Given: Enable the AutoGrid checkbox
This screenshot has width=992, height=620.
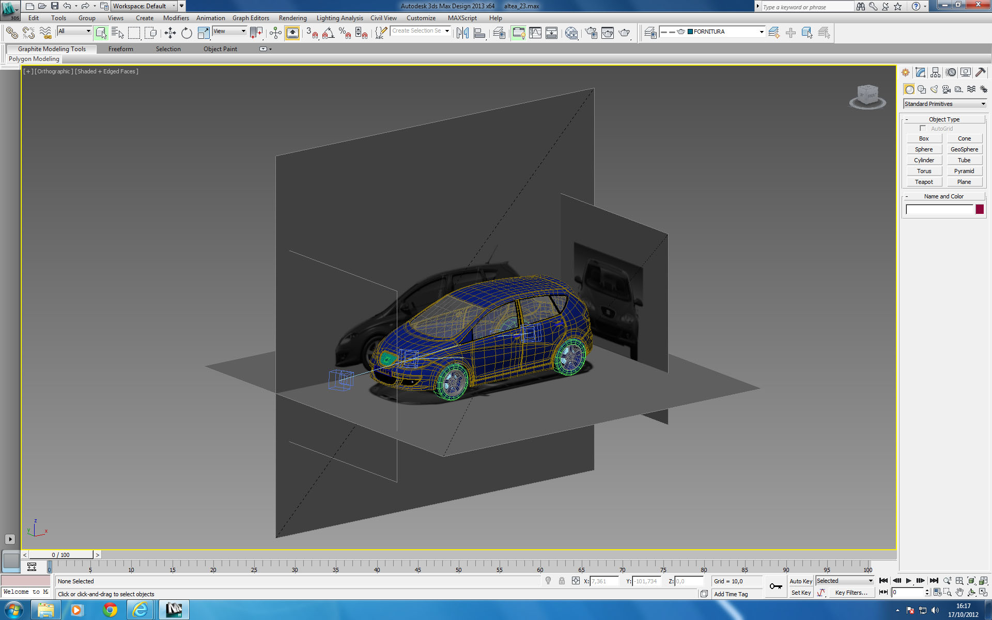Looking at the screenshot, I should click(923, 128).
